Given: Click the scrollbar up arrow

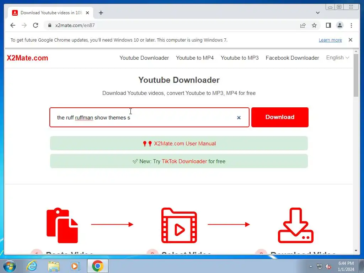Looking at the screenshot, I should click(356, 51).
